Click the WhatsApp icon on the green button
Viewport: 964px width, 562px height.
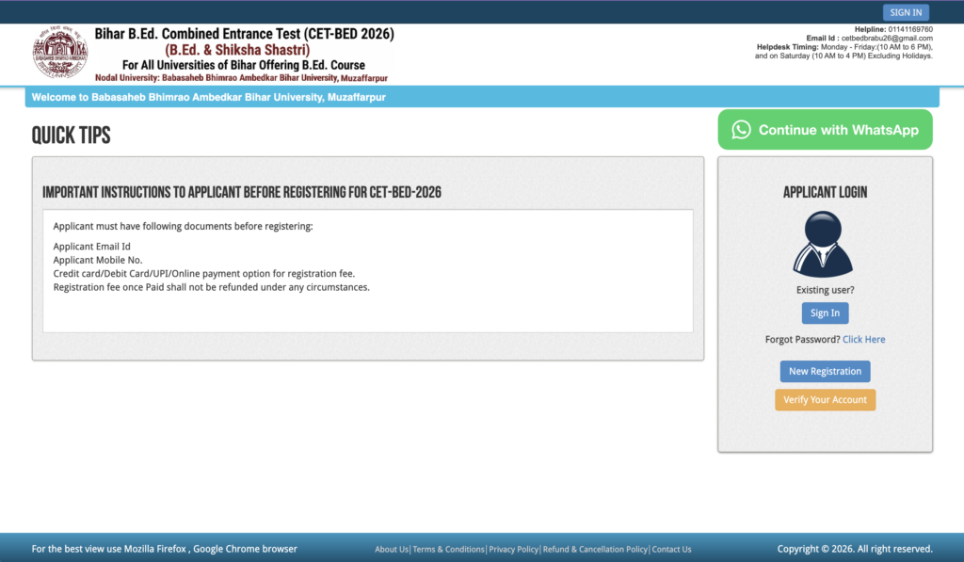click(743, 129)
